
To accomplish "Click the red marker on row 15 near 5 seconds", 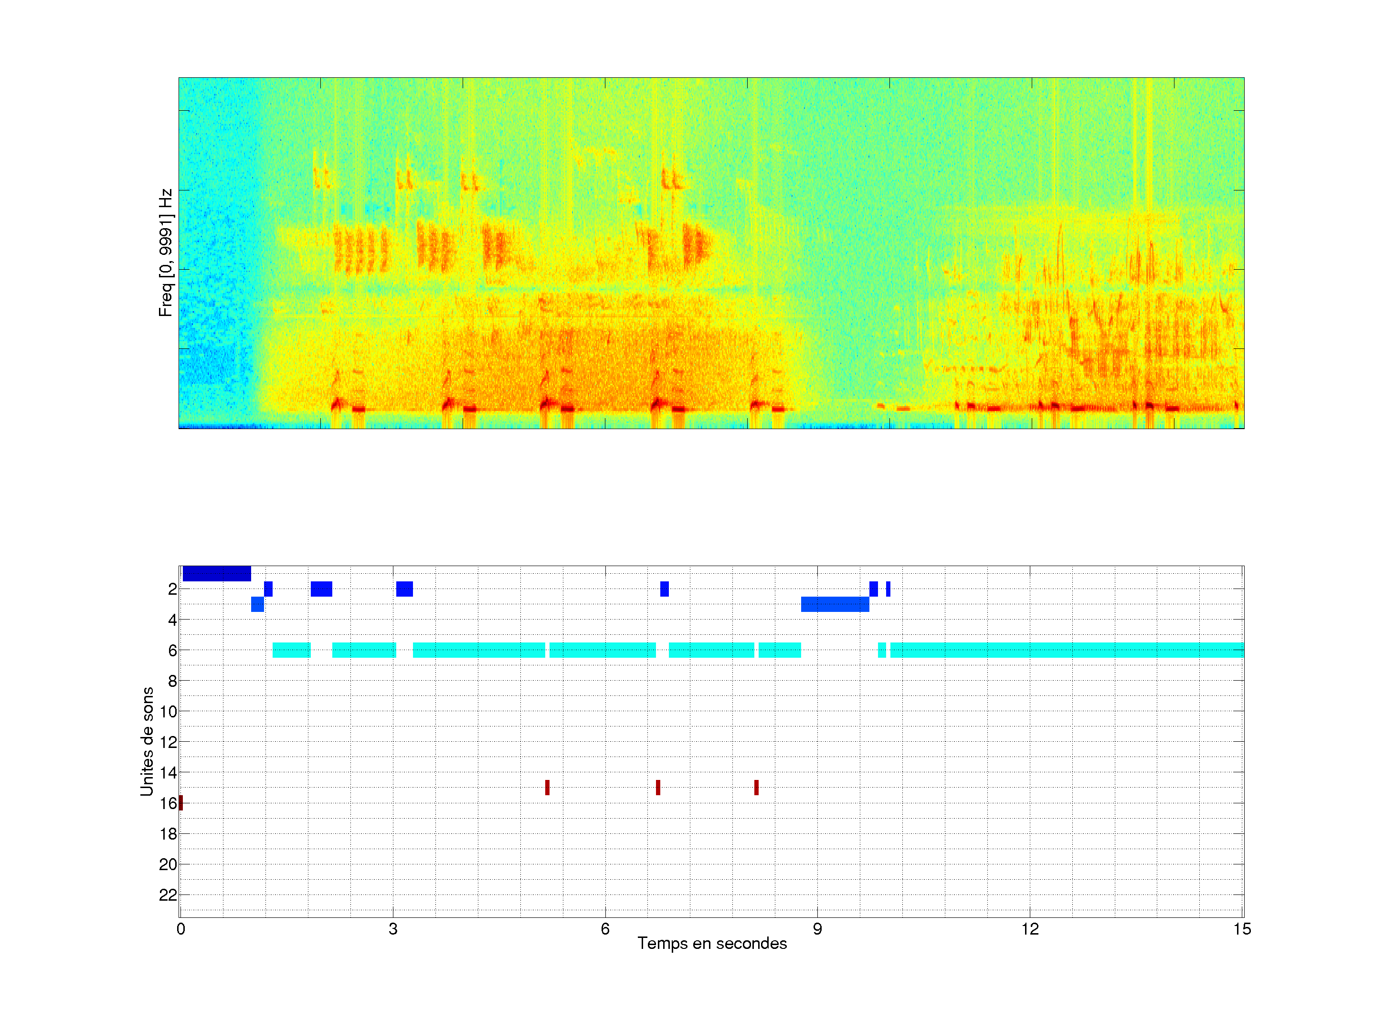I will 547,788.
